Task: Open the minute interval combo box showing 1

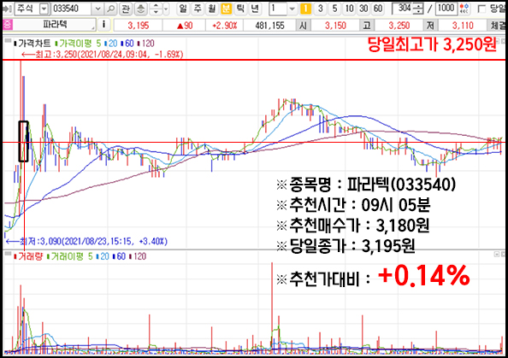Action: pyautogui.click(x=282, y=9)
